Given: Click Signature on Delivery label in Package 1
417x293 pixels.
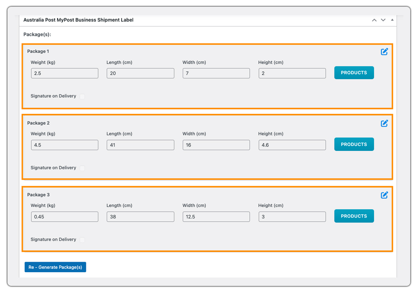Looking at the screenshot, I should click(x=53, y=96).
